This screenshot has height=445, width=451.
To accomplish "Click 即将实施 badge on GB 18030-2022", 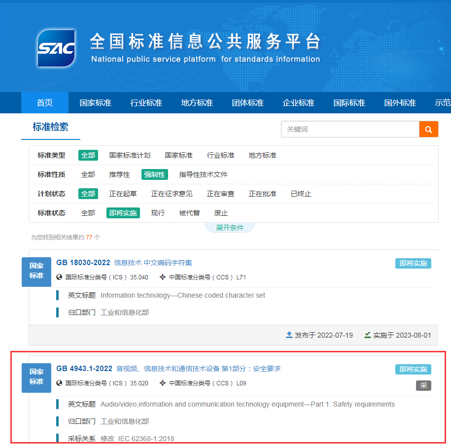I will click(x=413, y=264).
